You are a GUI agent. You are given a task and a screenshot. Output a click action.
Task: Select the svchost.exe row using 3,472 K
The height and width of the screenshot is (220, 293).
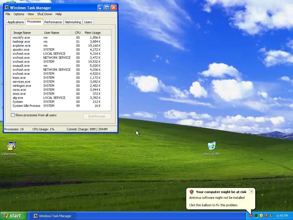click(61, 58)
